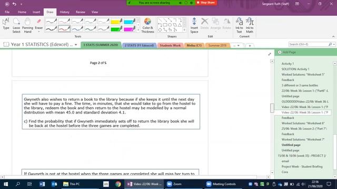Choose the Panning Hand tool
Image resolution: width=337 pixels, height=189 pixels.
point(27,25)
